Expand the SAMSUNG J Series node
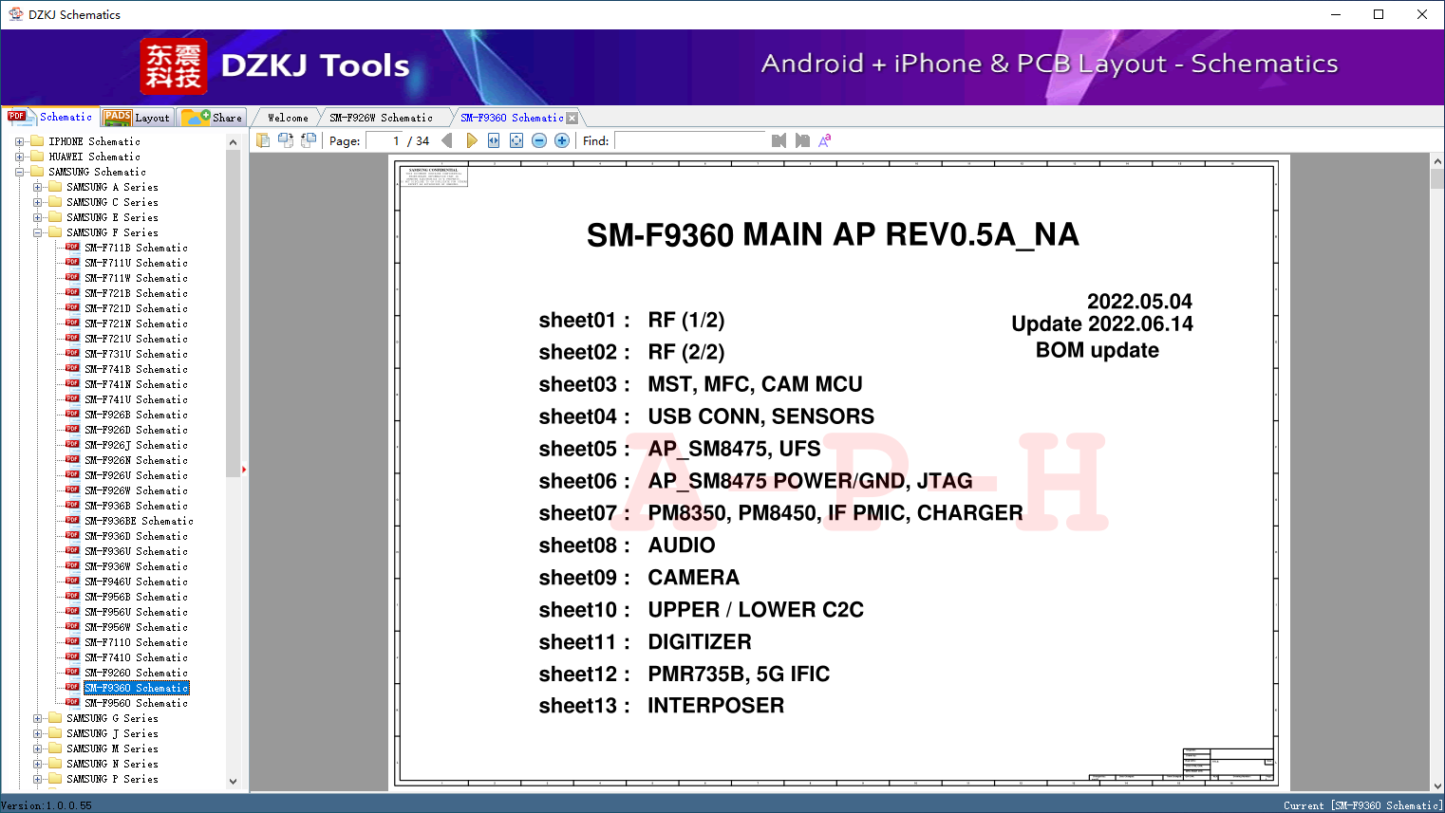The image size is (1445, 813). tap(37, 733)
